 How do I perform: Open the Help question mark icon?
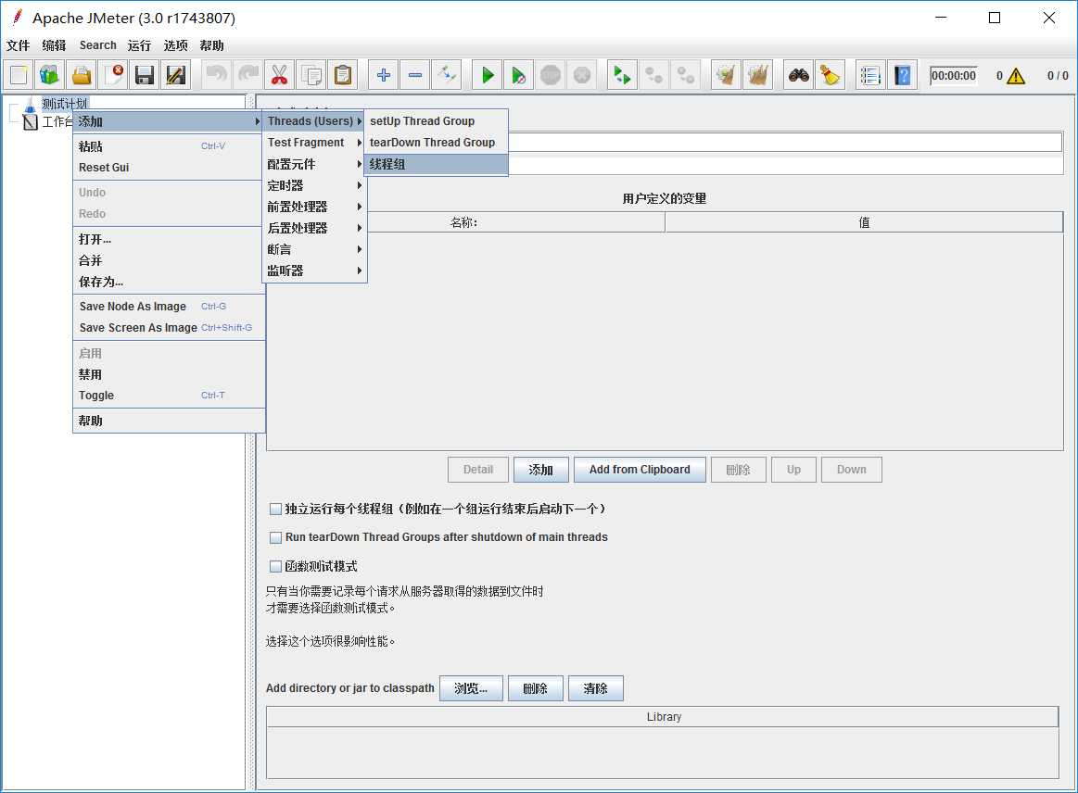(x=902, y=75)
